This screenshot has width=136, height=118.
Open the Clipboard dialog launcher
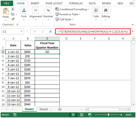[x=17, y=24]
